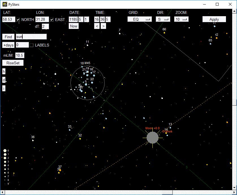Open the DIR direction dropdown
Viewport: 237px width, 195px height.
tap(163, 19)
